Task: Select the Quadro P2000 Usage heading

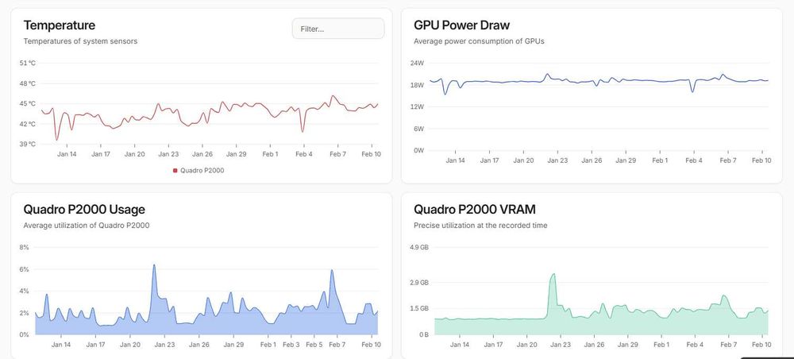Action: coord(84,210)
